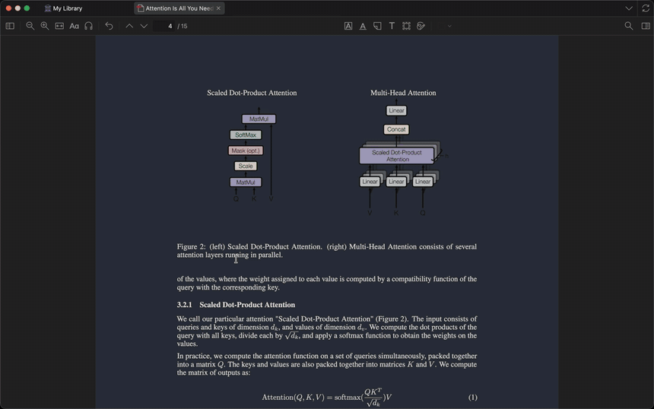This screenshot has width=654, height=409.
Task: Select the Attention Is All You Need tab
Action: (179, 8)
